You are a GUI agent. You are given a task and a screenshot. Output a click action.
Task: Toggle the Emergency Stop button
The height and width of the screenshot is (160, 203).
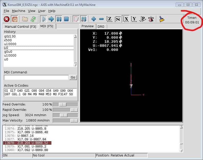[x=7, y=19]
